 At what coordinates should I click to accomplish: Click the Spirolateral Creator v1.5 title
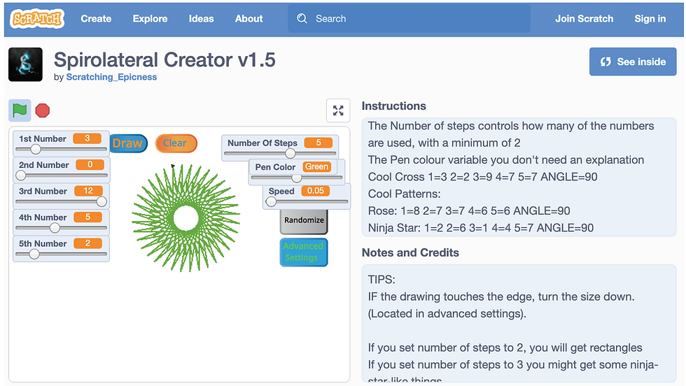pyautogui.click(x=164, y=60)
